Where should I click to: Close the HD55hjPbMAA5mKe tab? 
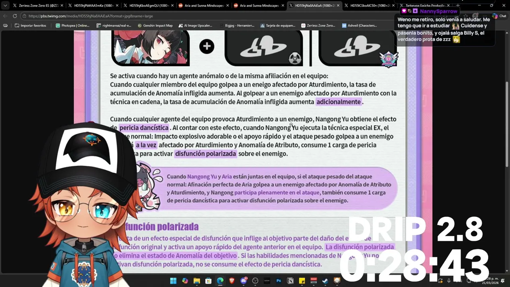117,6
